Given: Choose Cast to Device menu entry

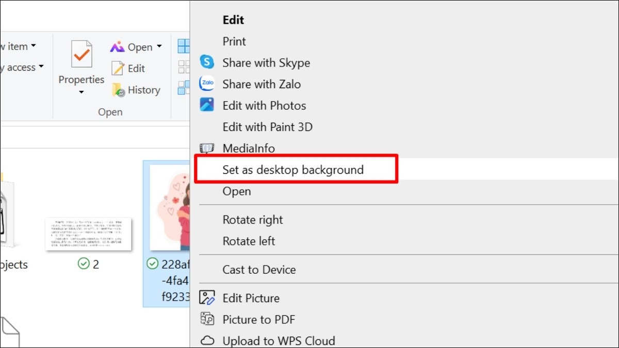Looking at the screenshot, I should (x=259, y=270).
